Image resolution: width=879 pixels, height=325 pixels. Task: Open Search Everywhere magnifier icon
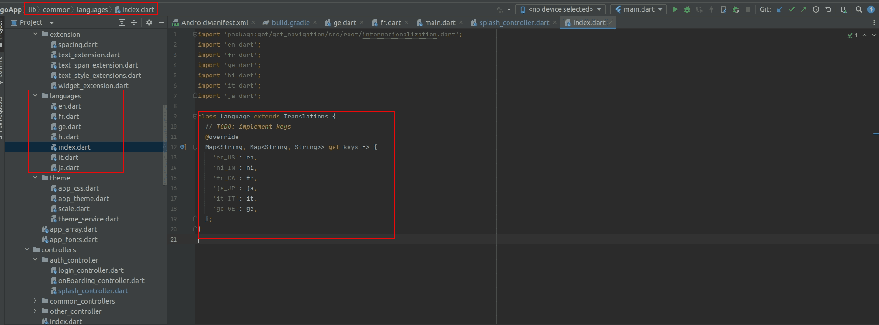pyautogui.click(x=858, y=9)
